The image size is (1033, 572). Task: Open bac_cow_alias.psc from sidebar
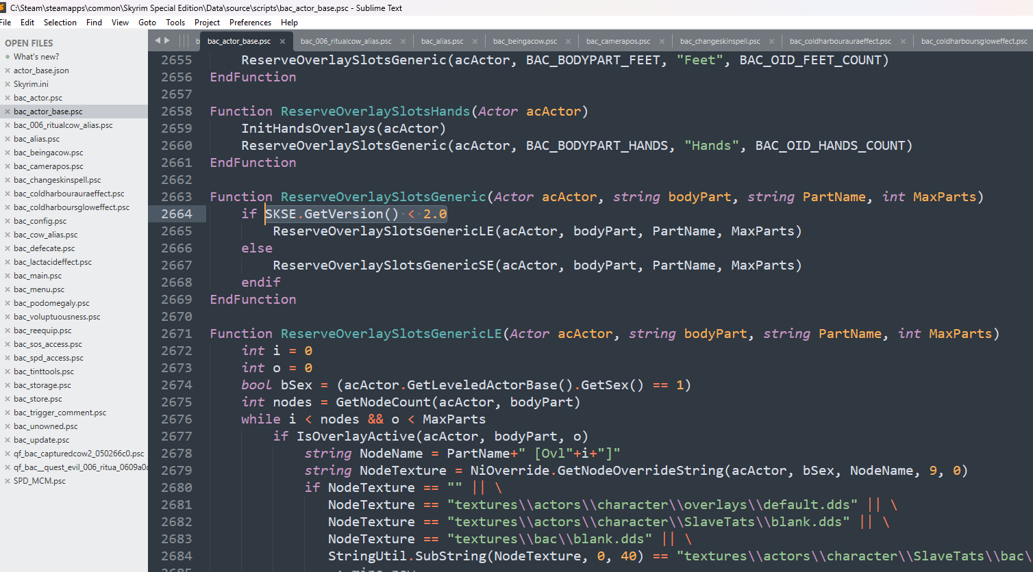point(46,235)
